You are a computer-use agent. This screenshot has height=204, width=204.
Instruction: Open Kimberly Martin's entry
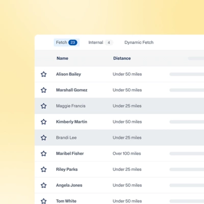(x=71, y=122)
